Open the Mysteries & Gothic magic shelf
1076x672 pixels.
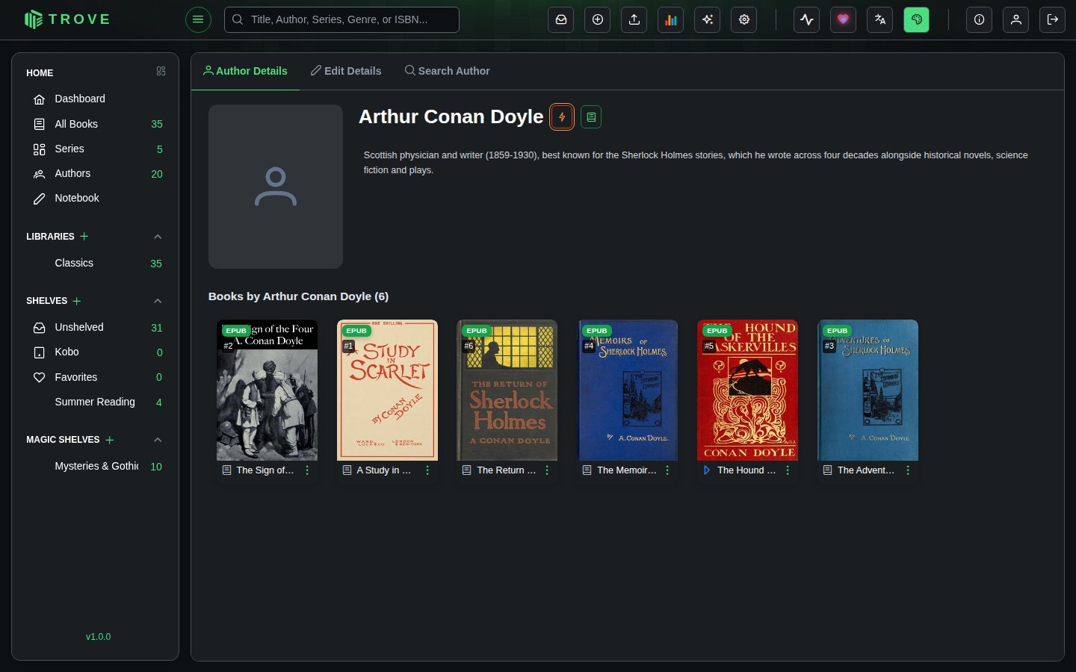[95, 466]
